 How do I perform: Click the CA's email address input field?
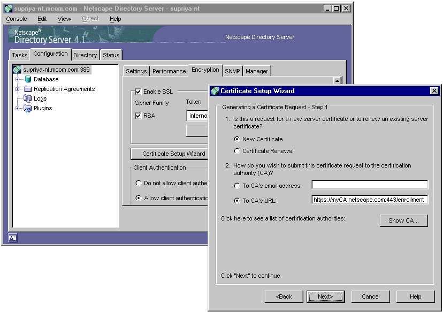point(370,185)
